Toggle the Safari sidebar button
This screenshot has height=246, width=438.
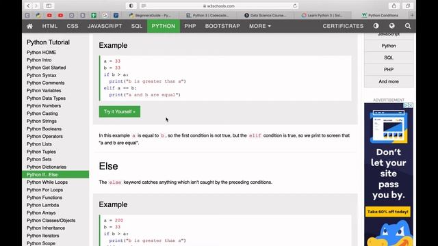coord(49,6)
